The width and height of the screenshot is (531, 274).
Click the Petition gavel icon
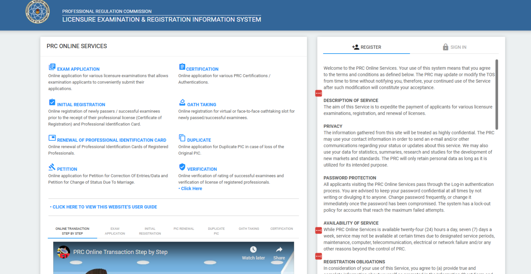(x=52, y=167)
